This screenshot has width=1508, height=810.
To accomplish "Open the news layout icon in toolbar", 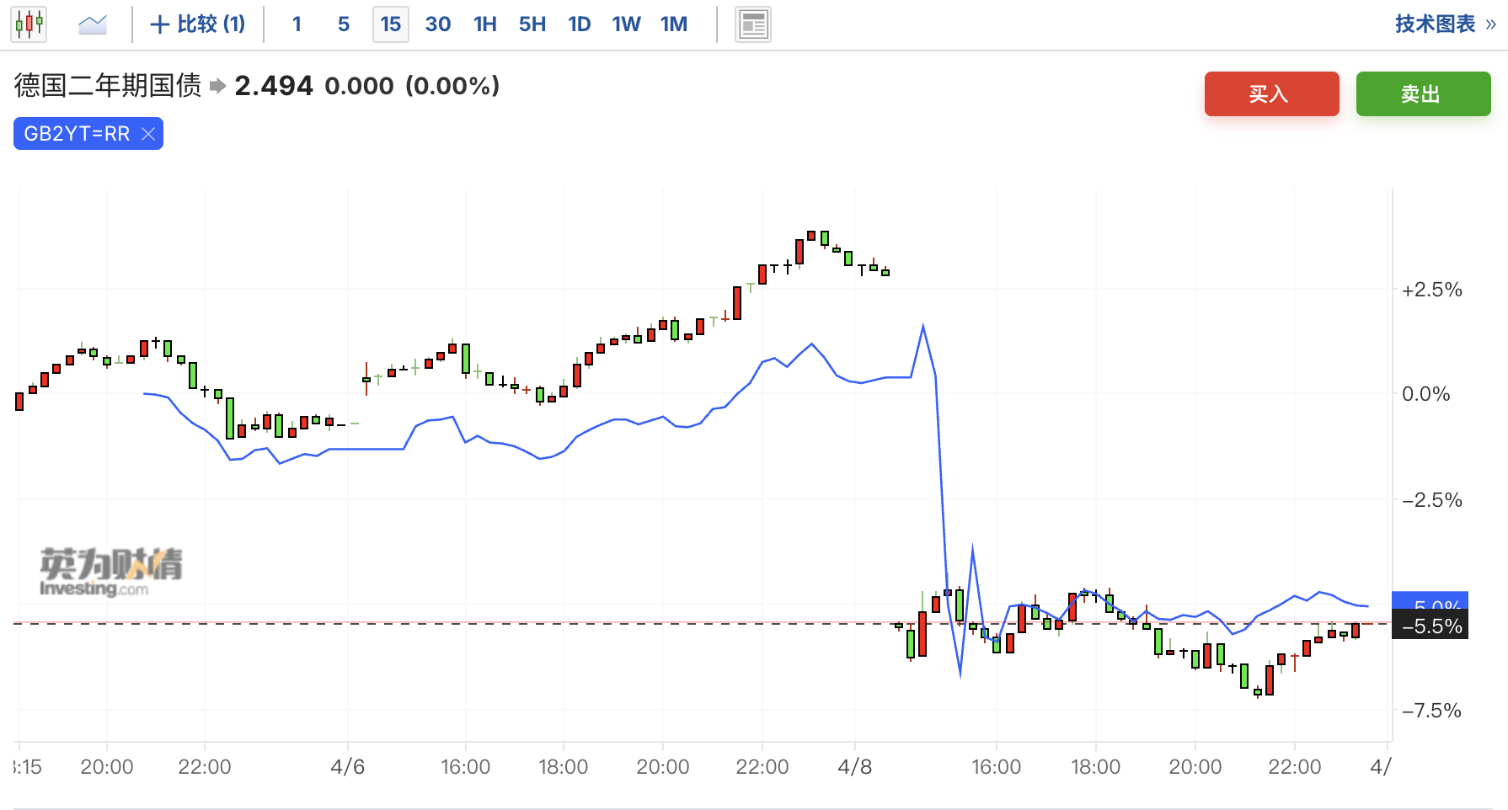I will [x=752, y=24].
